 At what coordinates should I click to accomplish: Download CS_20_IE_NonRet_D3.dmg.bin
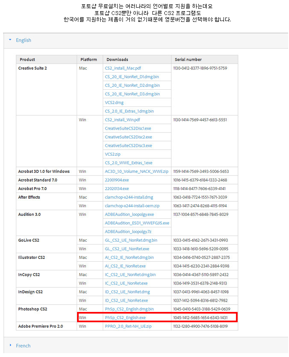[132, 94]
